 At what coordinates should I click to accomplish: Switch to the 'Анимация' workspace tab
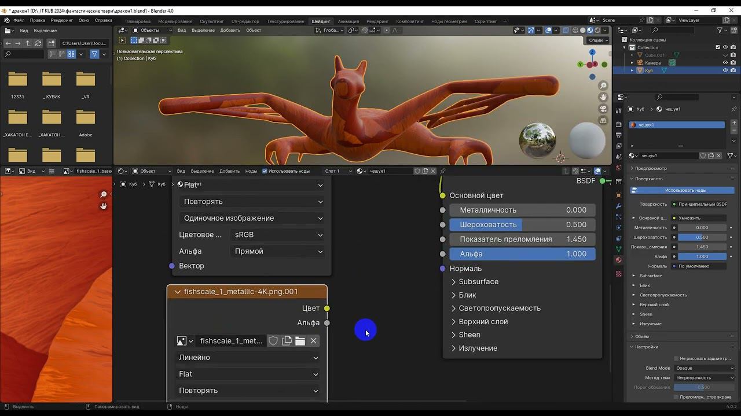pyautogui.click(x=348, y=21)
